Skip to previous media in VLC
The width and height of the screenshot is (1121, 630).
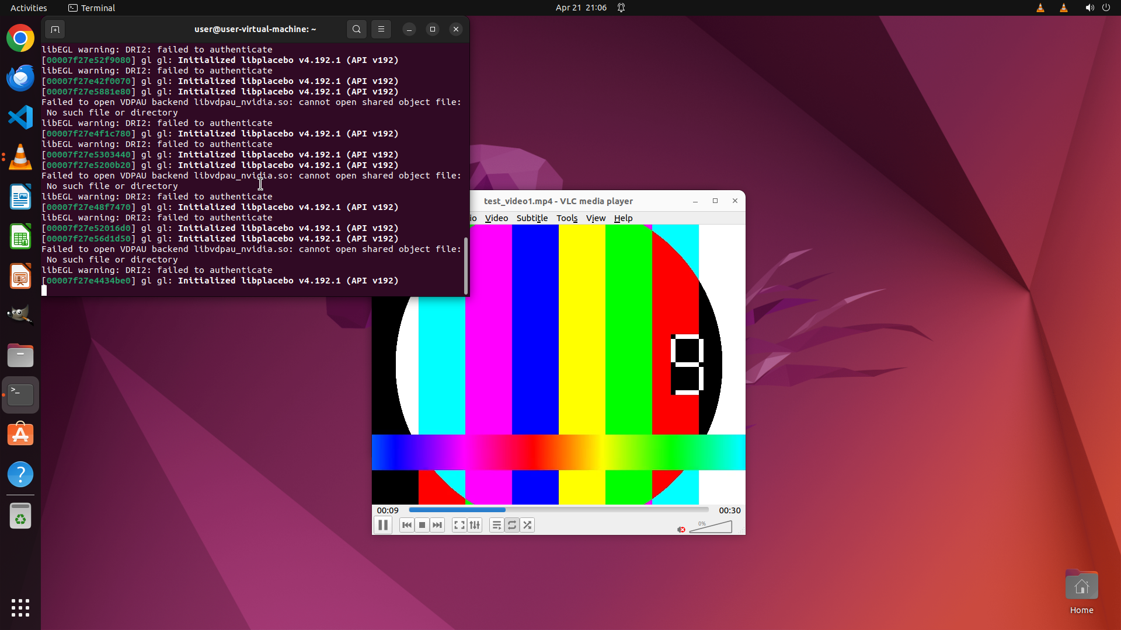407,525
